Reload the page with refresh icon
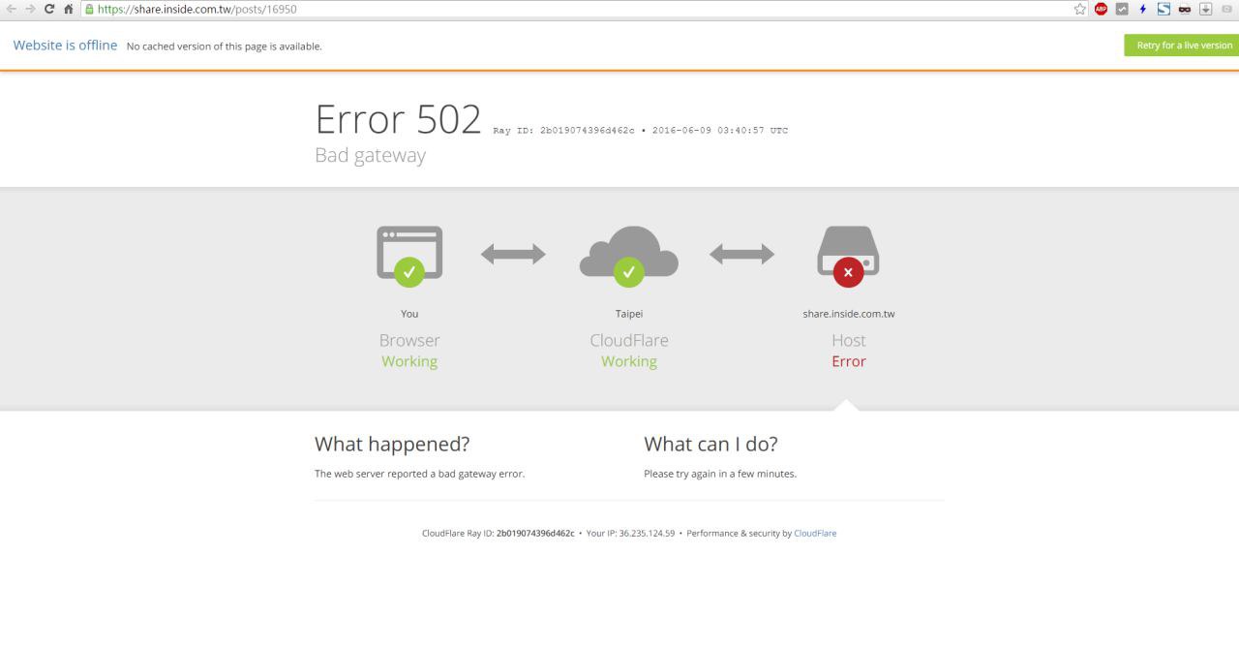The height and width of the screenshot is (647, 1239). pyautogui.click(x=50, y=10)
